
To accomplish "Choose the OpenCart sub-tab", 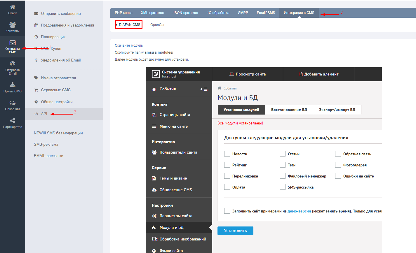I will 158,25.
